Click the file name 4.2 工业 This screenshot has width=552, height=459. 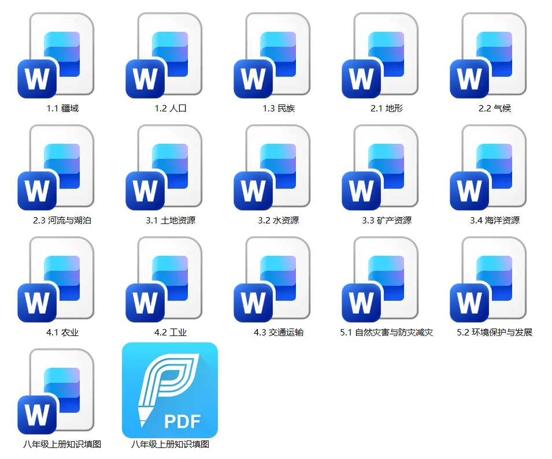pyautogui.click(x=171, y=333)
